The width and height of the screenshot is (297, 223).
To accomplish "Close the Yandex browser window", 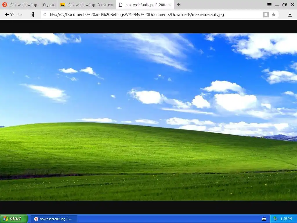I will pos(292,5).
